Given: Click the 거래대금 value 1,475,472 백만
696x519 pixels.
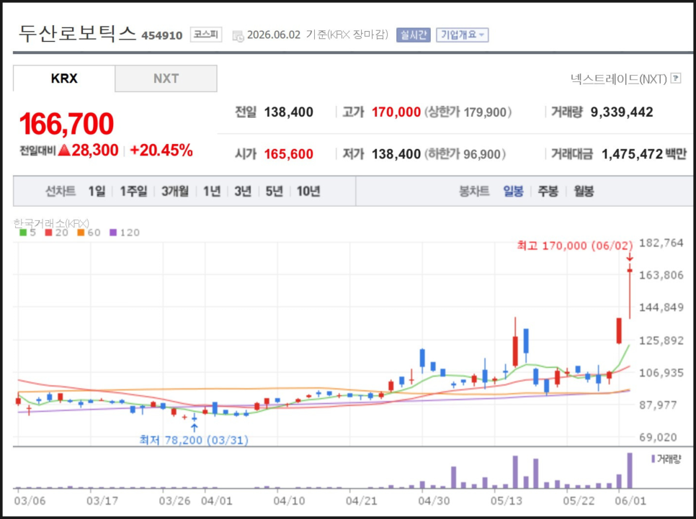Looking at the screenshot, I should [644, 154].
